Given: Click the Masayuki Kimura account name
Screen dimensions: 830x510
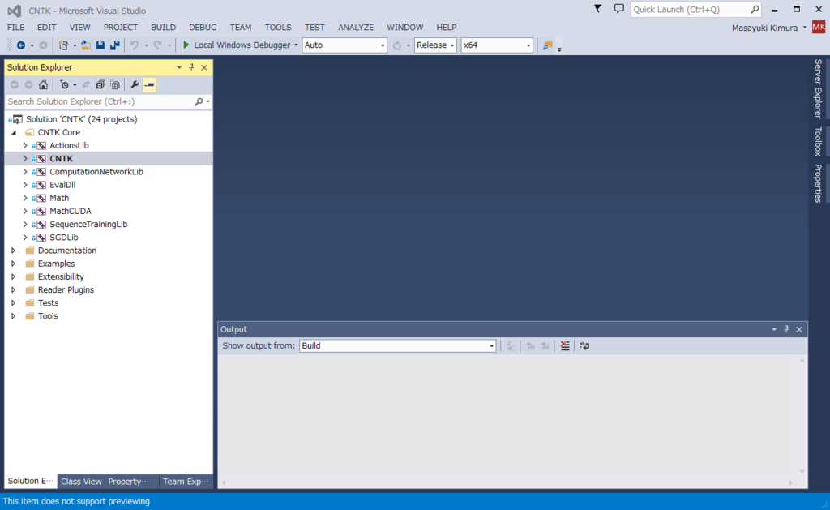Looking at the screenshot, I should point(764,28).
